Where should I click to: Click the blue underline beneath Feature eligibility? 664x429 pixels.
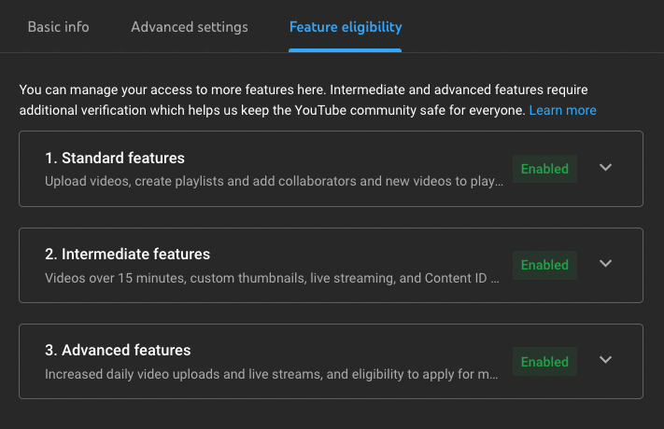coord(346,49)
